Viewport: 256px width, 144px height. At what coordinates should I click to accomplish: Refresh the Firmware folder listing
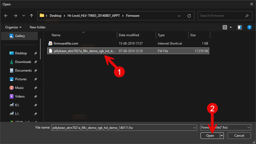(x=189, y=16)
